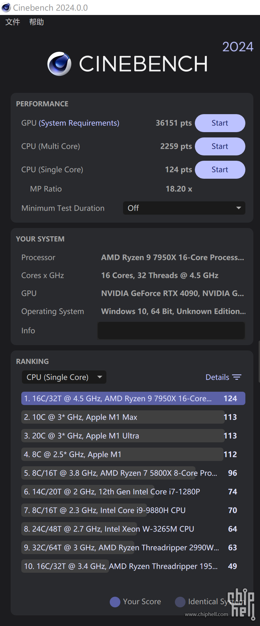Select ranking row 9 Threadripper 2990W

[x=133, y=547]
